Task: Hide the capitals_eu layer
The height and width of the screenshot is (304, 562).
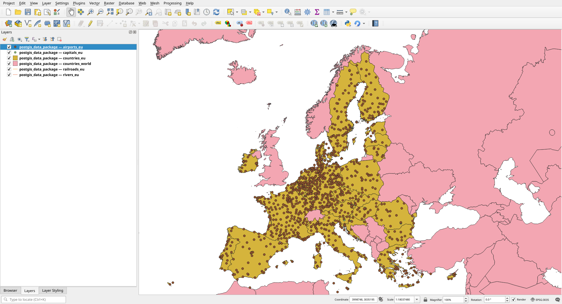Action: 9,53
